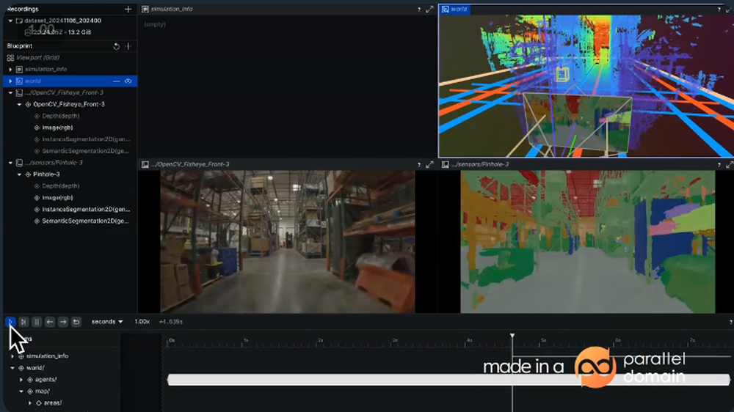The image size is (734, 412).
Task: Add a new view in Blueprint panel
Action: (x=128, y=46)
